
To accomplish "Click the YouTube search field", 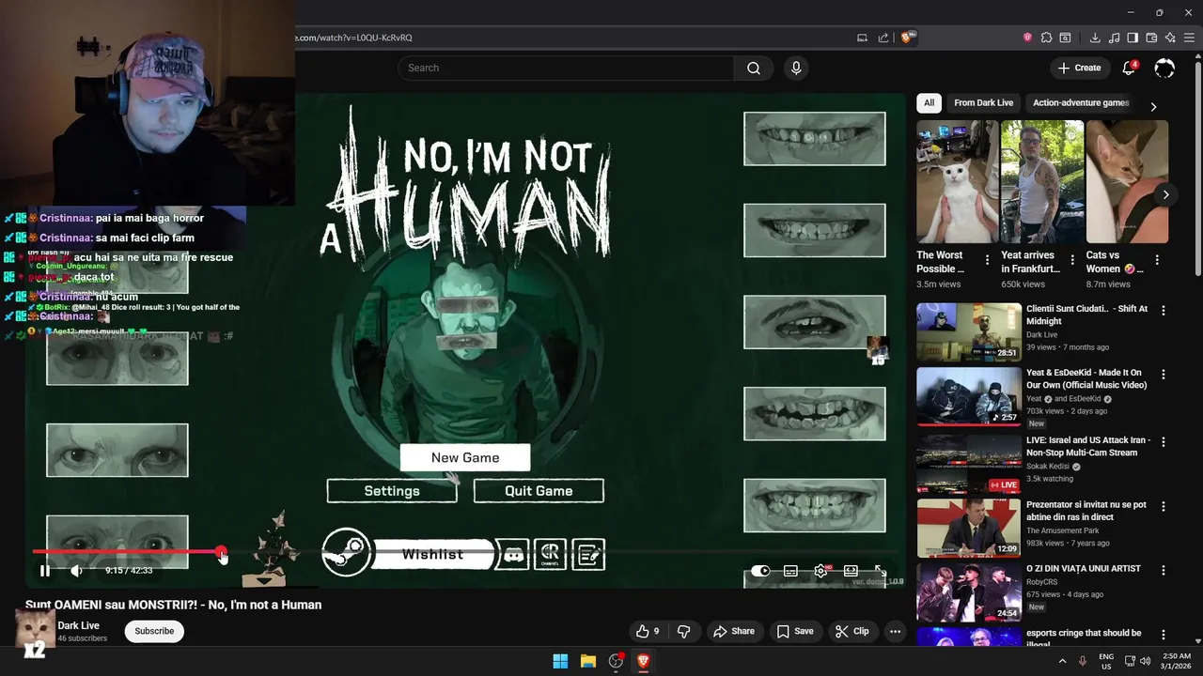I will 566,68.
